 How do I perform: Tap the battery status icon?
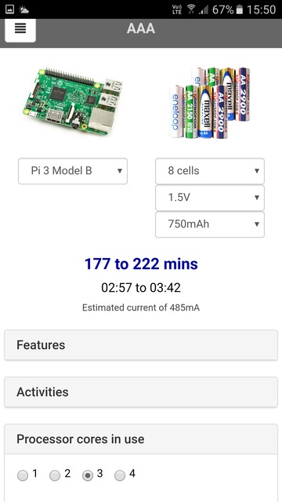[239, 9]
